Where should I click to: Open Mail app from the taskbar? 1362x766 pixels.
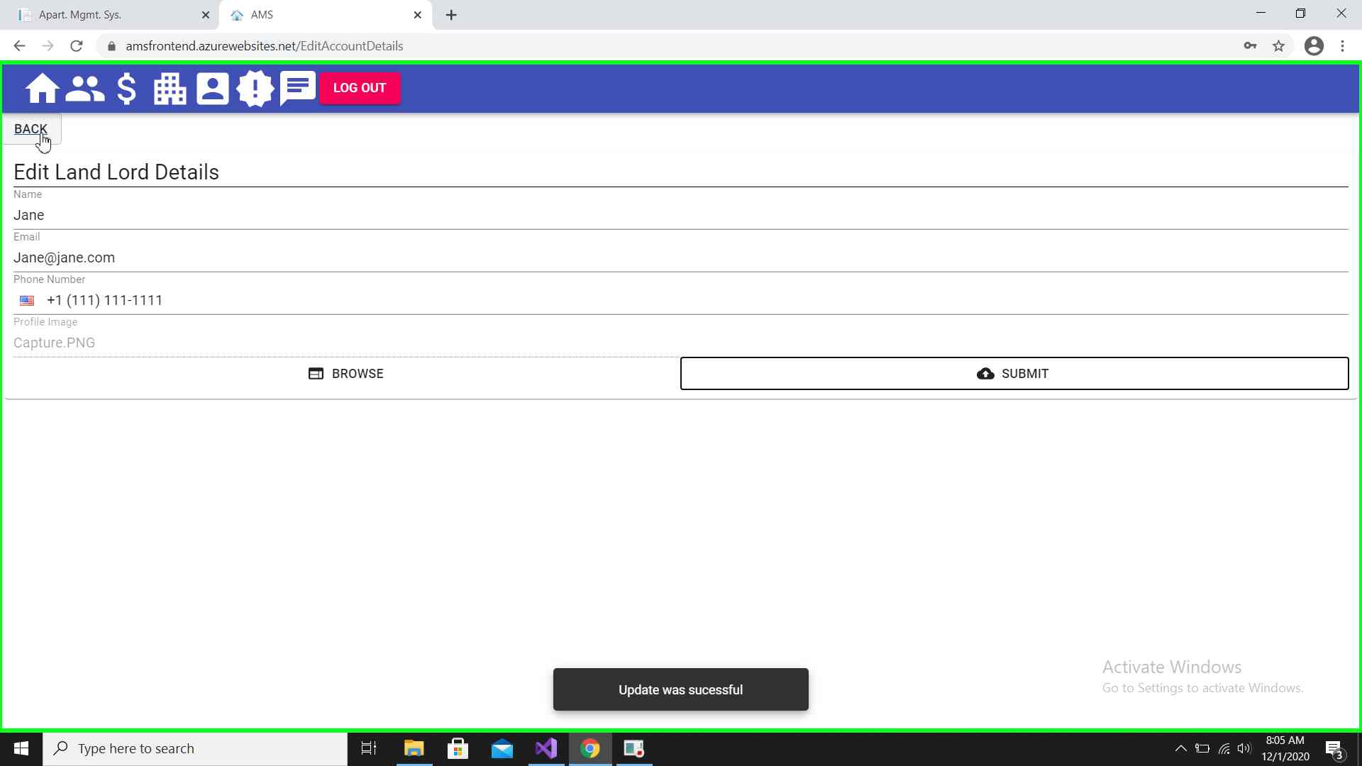(502, 748)
